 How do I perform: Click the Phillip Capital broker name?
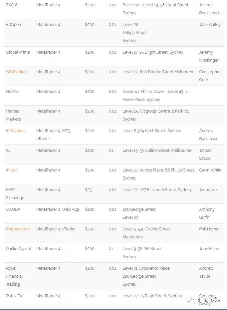19,249
